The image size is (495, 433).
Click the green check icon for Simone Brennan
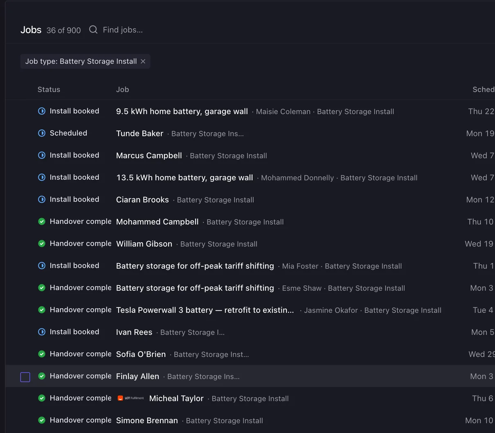(x=42, y=420)
